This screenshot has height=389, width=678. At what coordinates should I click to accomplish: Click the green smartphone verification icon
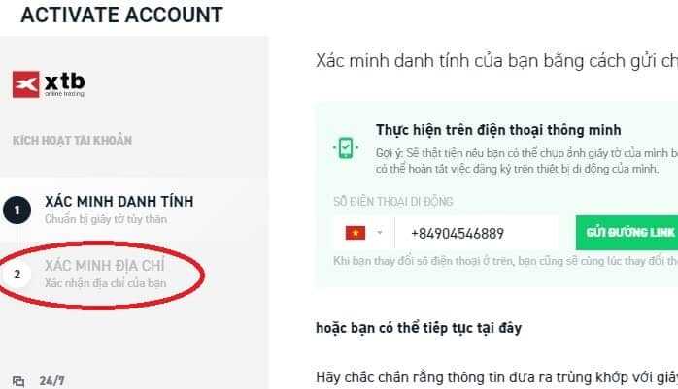point(346,147)
